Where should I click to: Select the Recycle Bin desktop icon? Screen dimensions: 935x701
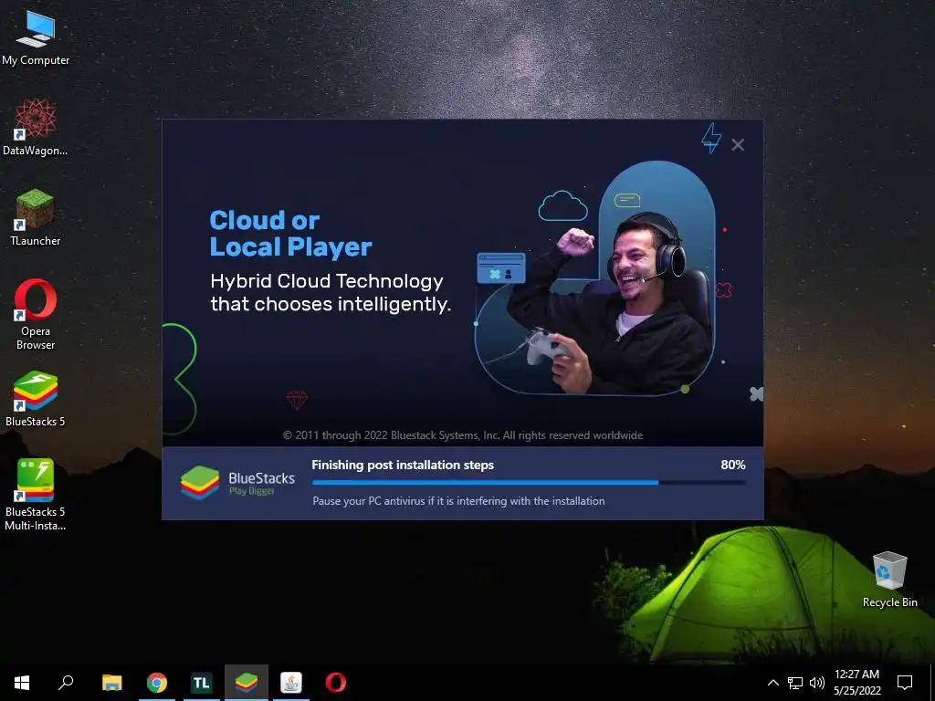[889, 579]
